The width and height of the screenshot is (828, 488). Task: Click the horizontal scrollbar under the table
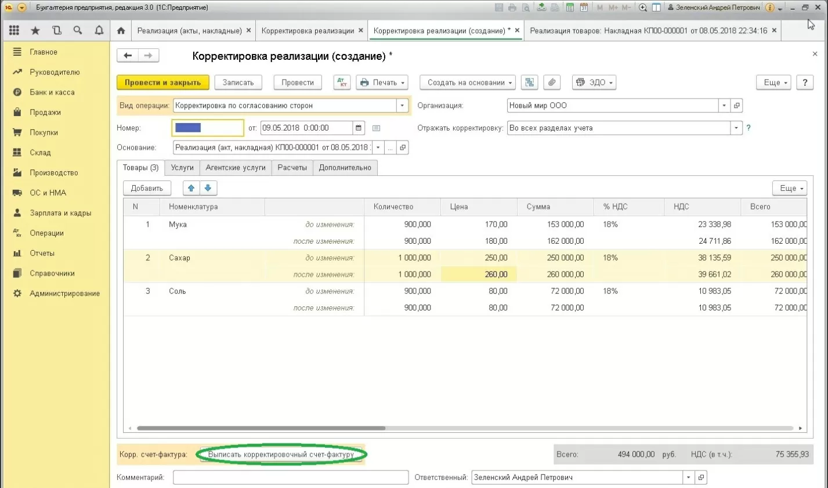[x=261, y=428]
